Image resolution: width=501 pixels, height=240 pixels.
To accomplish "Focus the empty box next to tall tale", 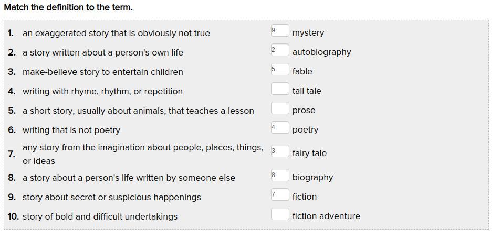I will (280, 89).
